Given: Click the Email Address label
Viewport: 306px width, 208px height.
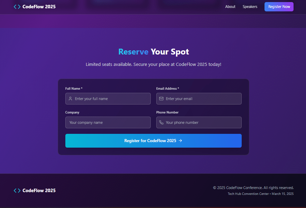Looking at the screenshot, I should (x=168, y=89).
